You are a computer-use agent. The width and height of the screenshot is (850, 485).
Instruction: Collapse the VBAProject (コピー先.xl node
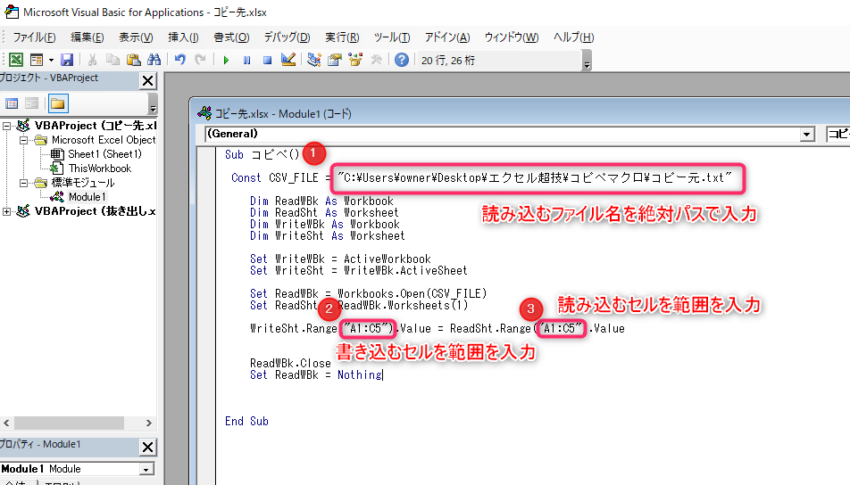[7, 126]
